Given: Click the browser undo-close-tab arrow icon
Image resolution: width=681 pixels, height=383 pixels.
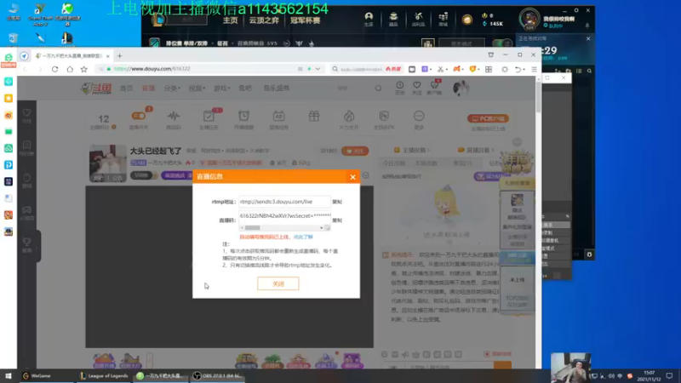Looking at the screenshot, I should [x=518, y=69].
